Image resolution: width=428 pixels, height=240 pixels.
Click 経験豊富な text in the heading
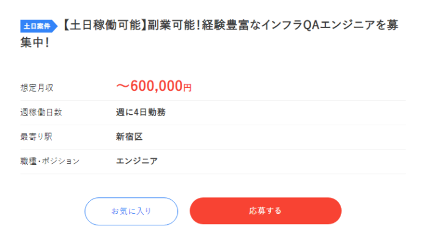pyautogui.click(x=231, y=25)
